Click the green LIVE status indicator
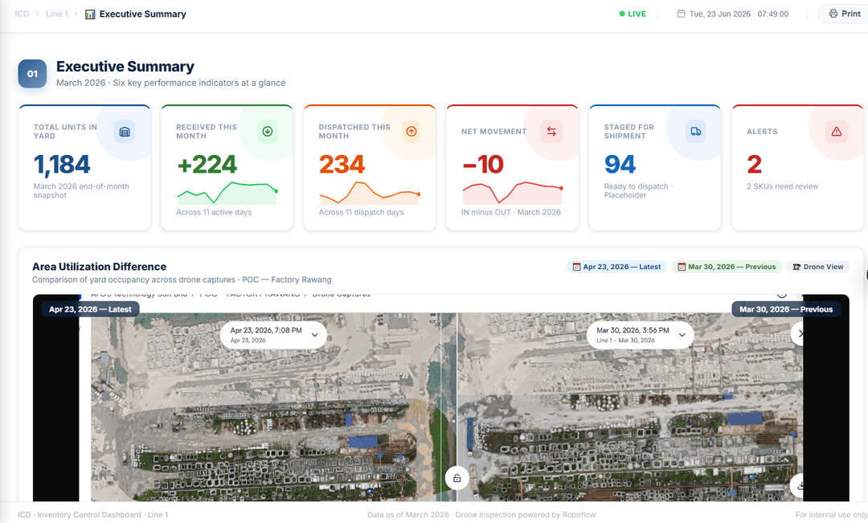The image size is (868, 523). 633,14
